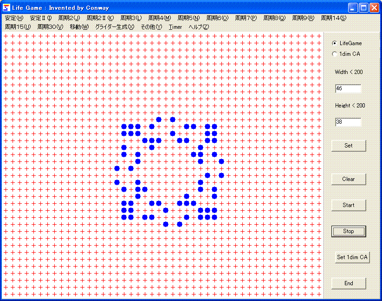The width and height of the screenshot is (382, 301).
Task: Close the Life Game window
Action: [x=374, y=8]
